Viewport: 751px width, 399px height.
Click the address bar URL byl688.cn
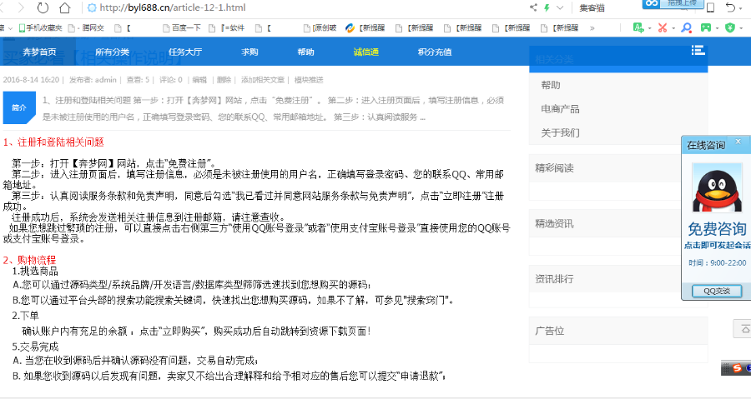pyautogui.click(x=173, y=7)
